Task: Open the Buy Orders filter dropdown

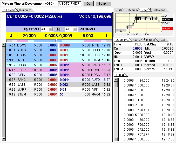Action: (51, 29)
